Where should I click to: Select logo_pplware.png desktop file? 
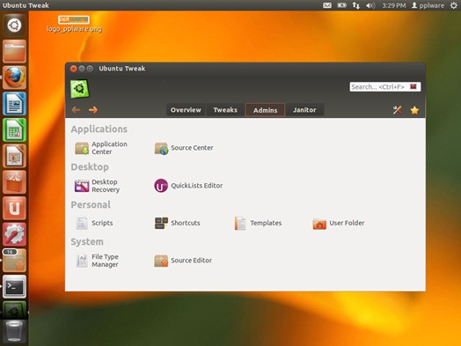pos(74,25)
